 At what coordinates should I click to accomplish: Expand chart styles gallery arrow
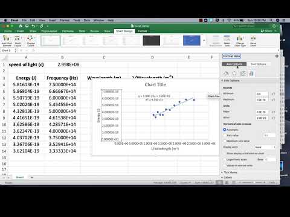(x=204, y=40)
